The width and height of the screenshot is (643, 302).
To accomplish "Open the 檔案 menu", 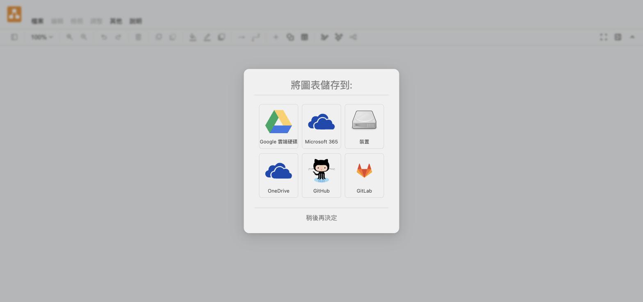I will (37, 21).
